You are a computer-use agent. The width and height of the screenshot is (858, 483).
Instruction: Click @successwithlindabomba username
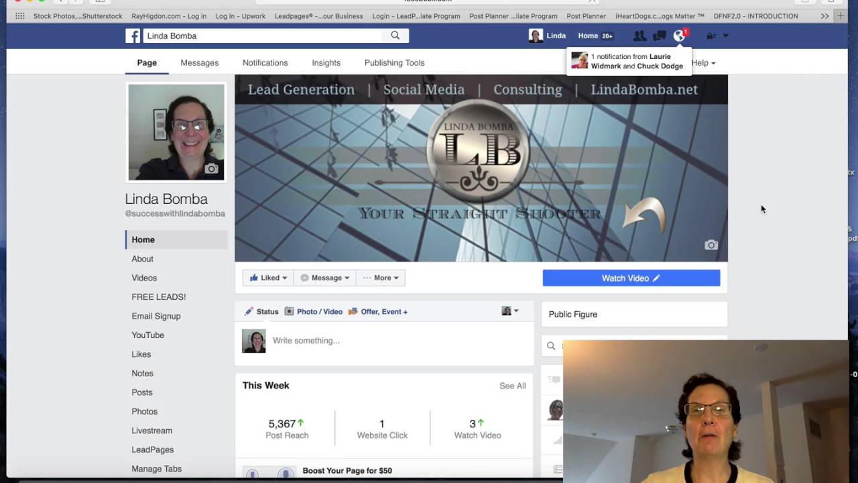pyautogui.click(x=175, y=213)
